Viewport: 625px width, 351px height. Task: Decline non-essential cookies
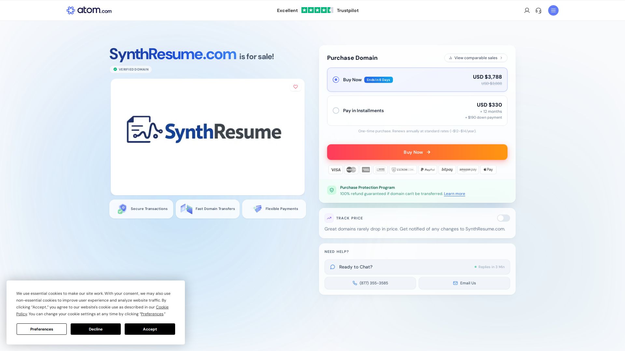96,329
